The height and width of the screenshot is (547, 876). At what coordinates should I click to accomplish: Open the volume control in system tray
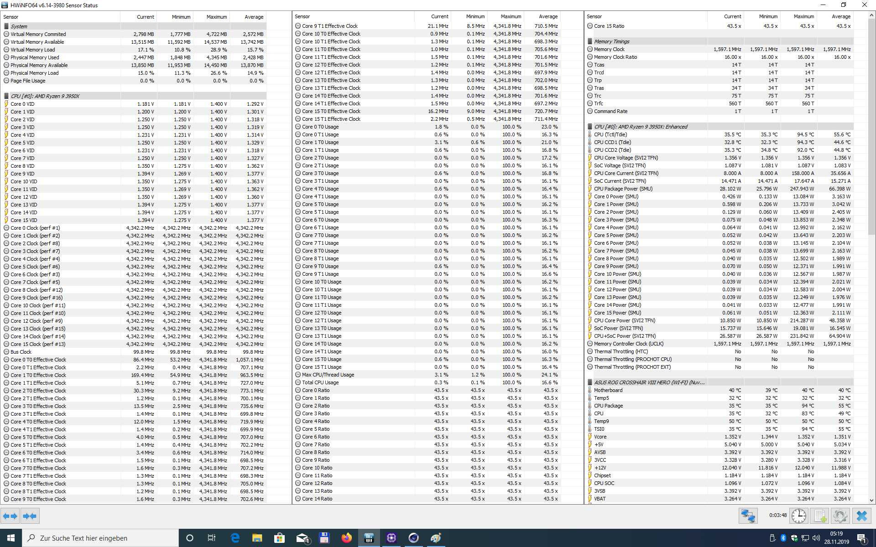click(x=816, y=538)
